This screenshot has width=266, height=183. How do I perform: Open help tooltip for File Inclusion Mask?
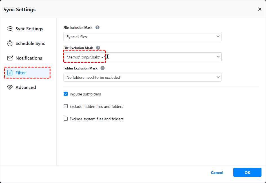pos(97,28)
